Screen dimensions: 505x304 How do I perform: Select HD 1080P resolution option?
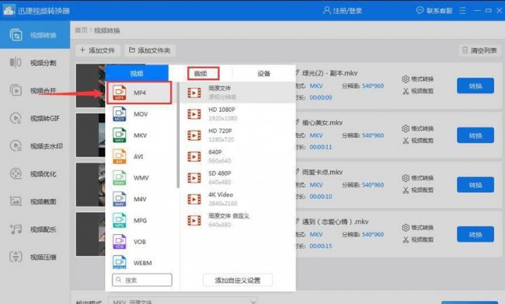(238, 114)
